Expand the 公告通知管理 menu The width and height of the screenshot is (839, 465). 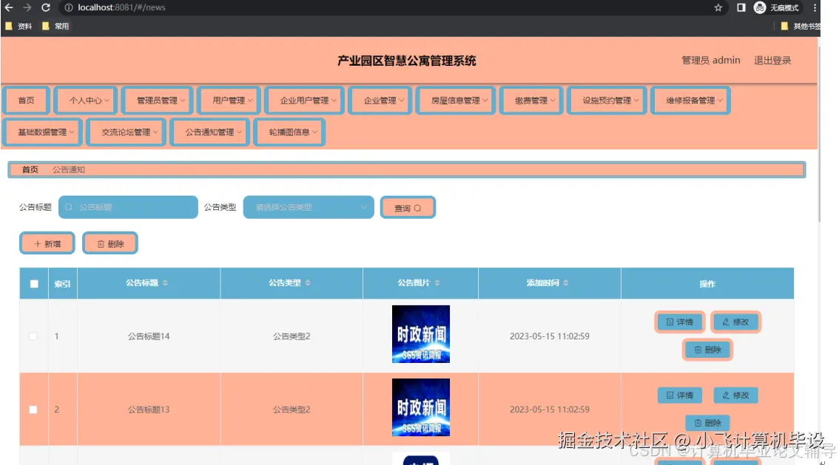209,132
